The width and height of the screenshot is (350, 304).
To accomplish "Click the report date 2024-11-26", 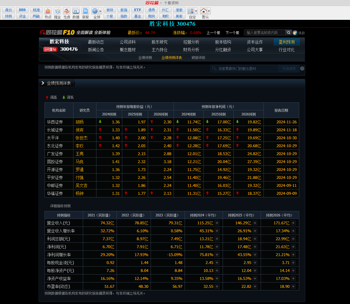I will click(286, 122).
